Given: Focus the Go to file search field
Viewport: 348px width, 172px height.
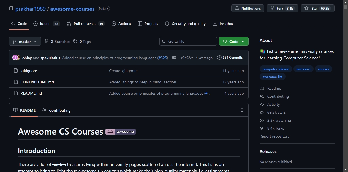Looking at the screenshot, I should tap(188, 41).
